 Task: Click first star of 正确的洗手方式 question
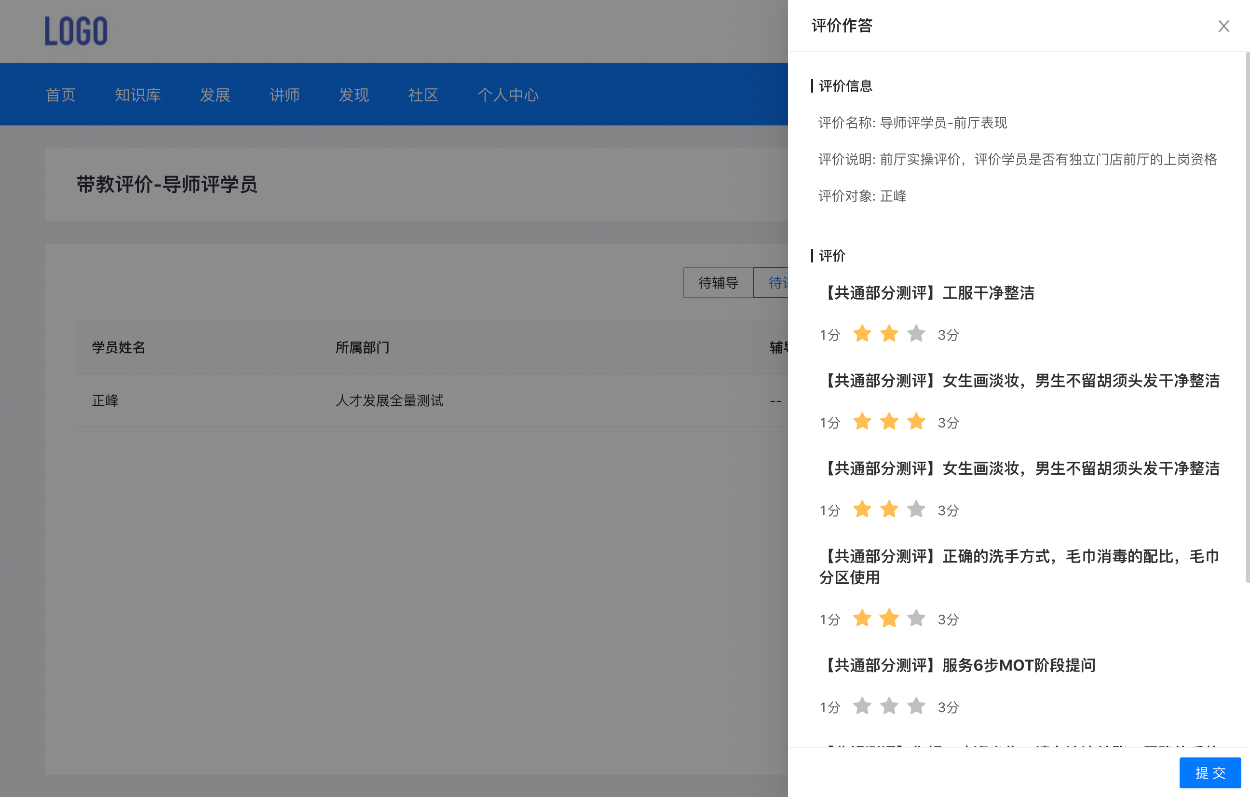pyautogui.click(x=862, y=618)
